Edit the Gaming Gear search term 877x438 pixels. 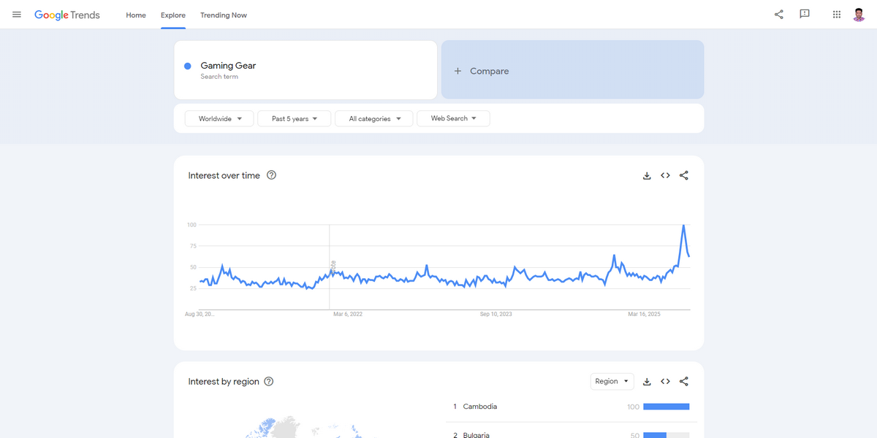pos(305,69)
